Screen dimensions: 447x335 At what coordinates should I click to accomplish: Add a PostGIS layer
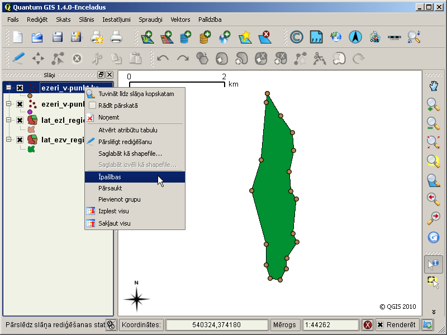186,37
